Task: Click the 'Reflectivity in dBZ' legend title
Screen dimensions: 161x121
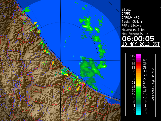Action: (153, 85)
